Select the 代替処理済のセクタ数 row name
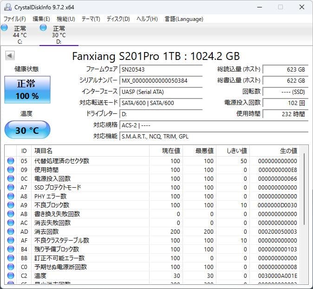This screenshot has height=289, width=313. coord(62,161)
